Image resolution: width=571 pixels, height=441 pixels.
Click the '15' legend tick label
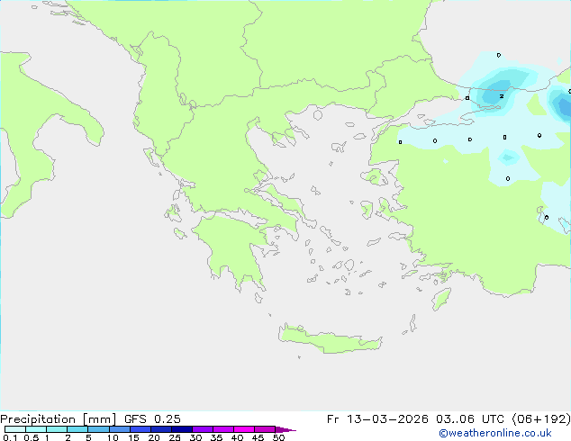click(x=133, y=437)
